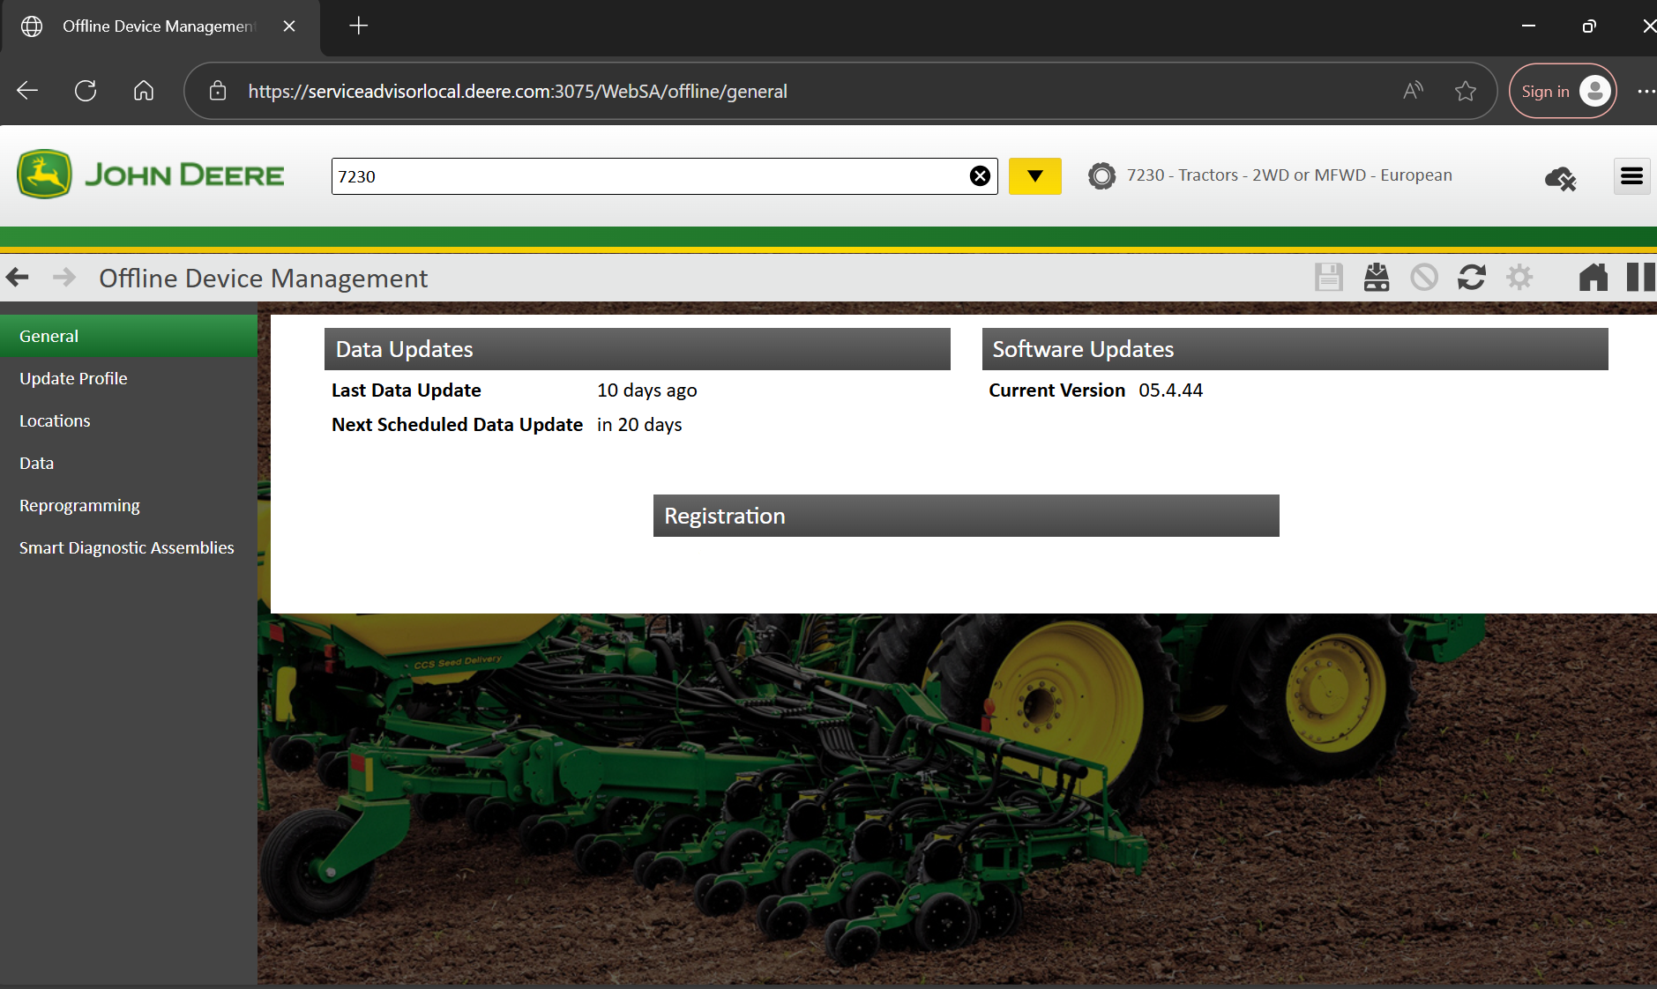Open the hamburger menu
This screenshot has height=989, width=1657.
click(1631, 176)
